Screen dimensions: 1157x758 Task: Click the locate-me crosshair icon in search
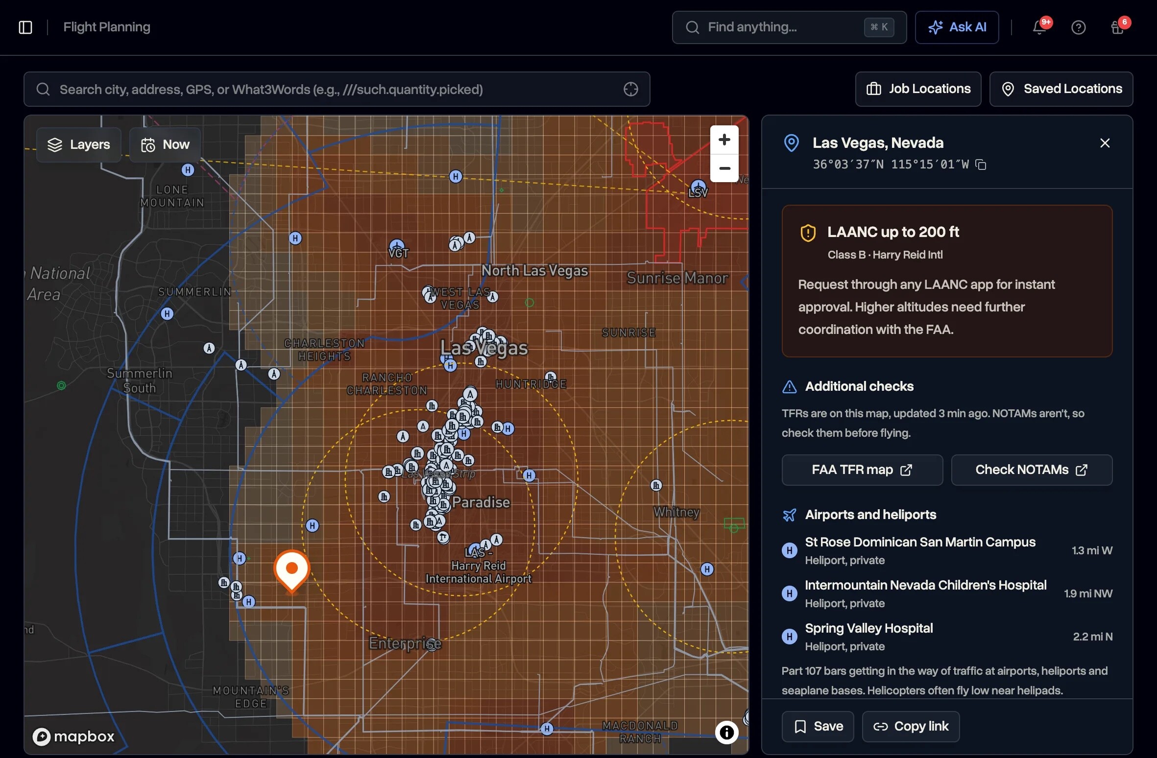click(x=631, y=89)
